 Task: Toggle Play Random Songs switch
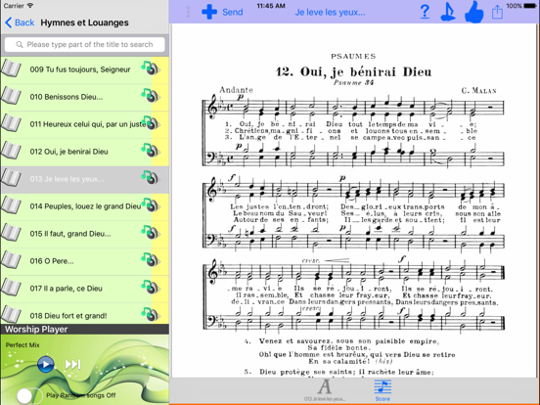tap(29, 395)
